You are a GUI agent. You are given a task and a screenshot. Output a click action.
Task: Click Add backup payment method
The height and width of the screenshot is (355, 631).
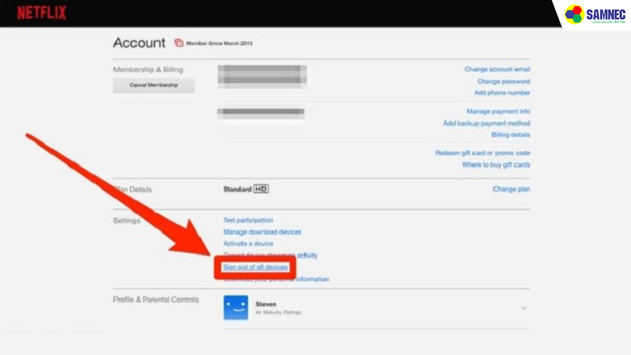point(486,123)
